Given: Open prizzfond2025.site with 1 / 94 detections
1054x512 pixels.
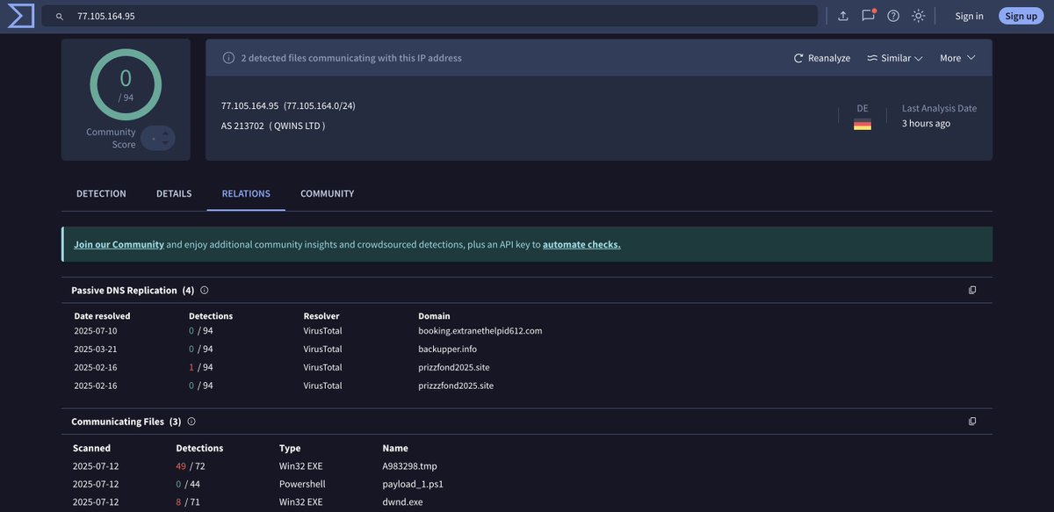Looking at the screenshot, I should click(456, 367).
